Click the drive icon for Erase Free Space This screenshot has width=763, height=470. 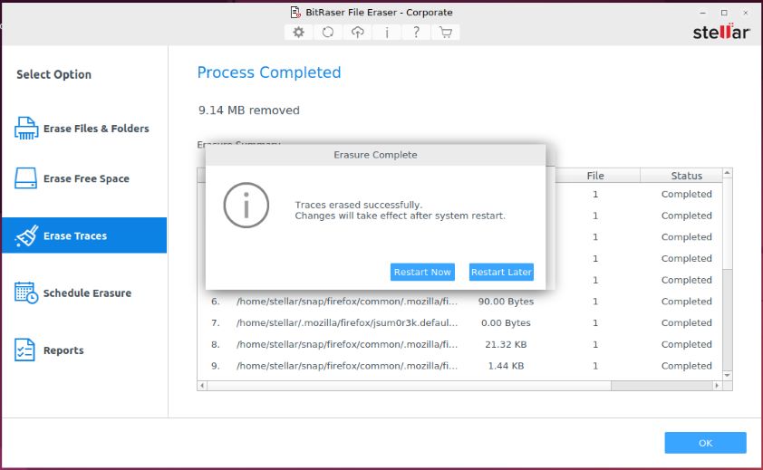tap(25, 178)
